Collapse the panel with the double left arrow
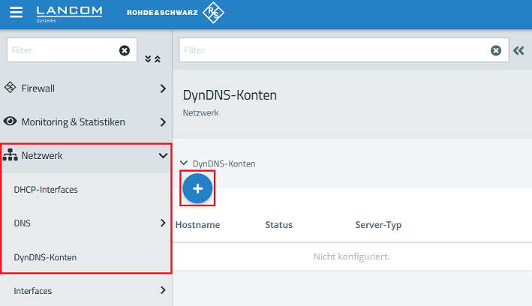532x306 pixels. 518,50
